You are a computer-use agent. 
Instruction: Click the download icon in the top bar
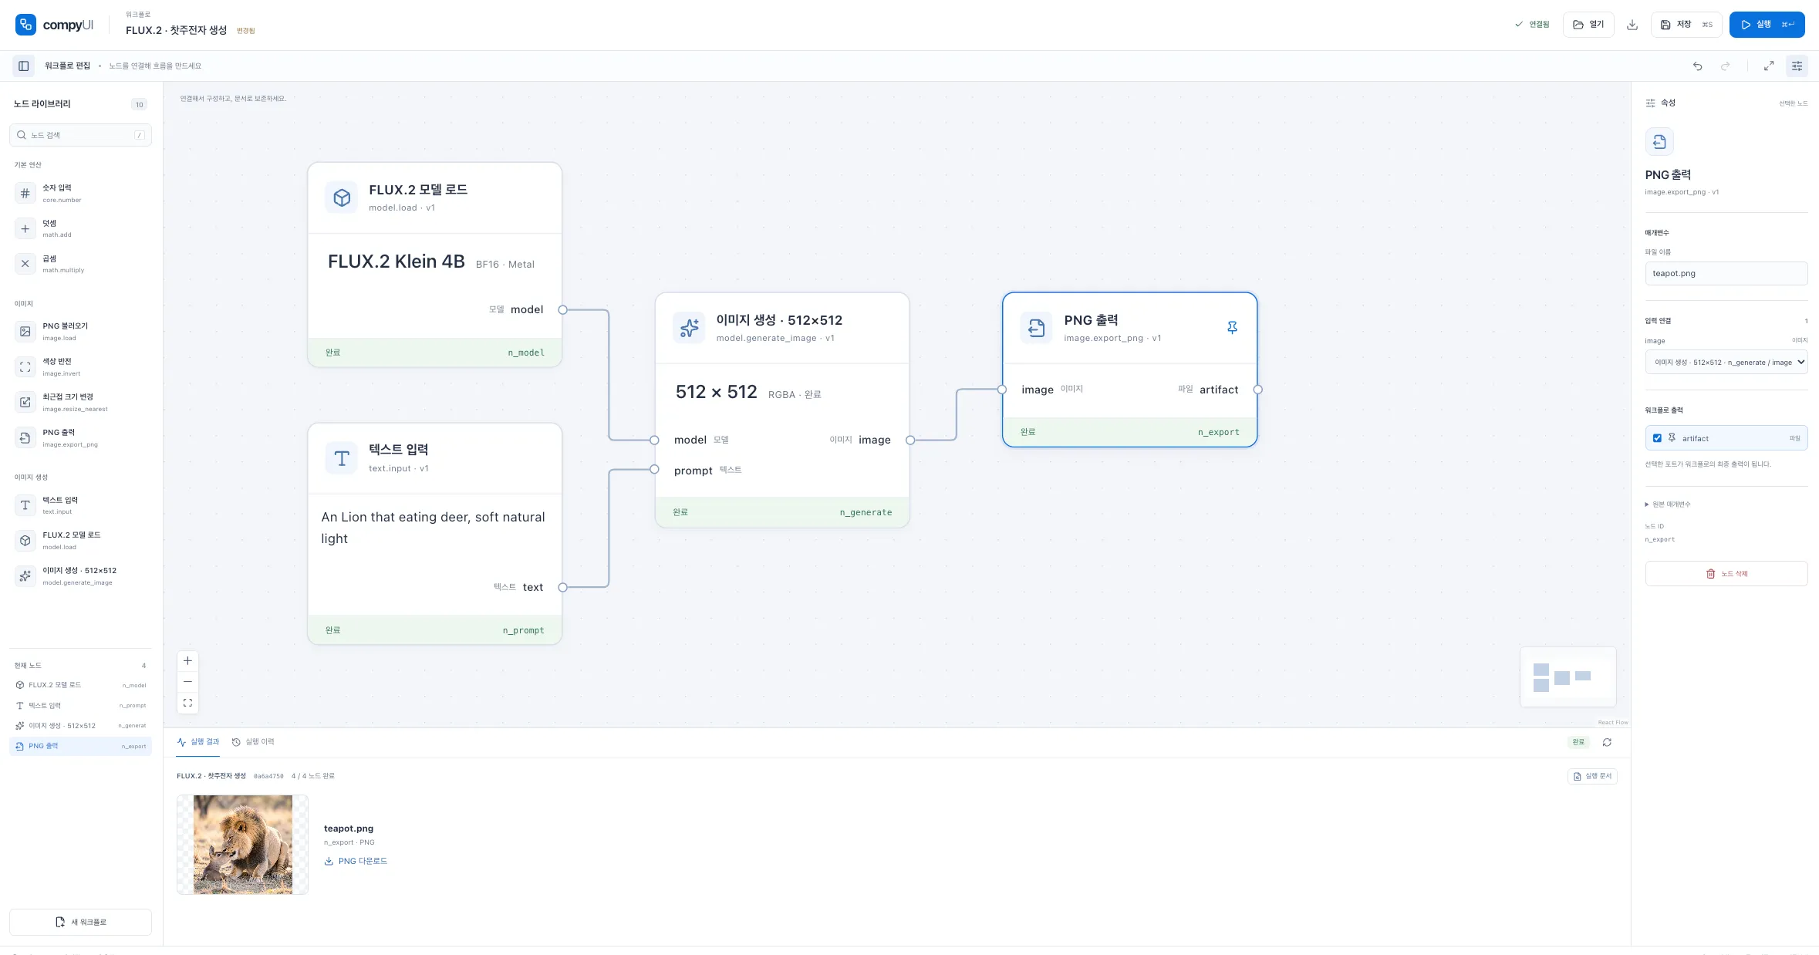(x=1632, y=25)
